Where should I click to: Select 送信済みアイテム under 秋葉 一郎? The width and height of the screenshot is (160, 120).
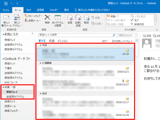[x=15, y=97]
